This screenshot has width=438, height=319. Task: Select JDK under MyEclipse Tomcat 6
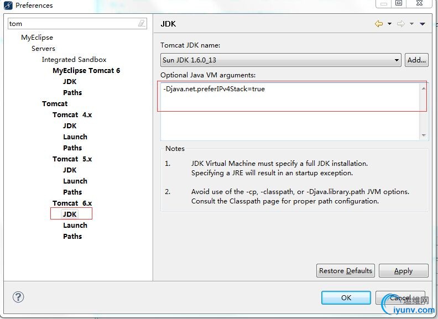[70, 82]
